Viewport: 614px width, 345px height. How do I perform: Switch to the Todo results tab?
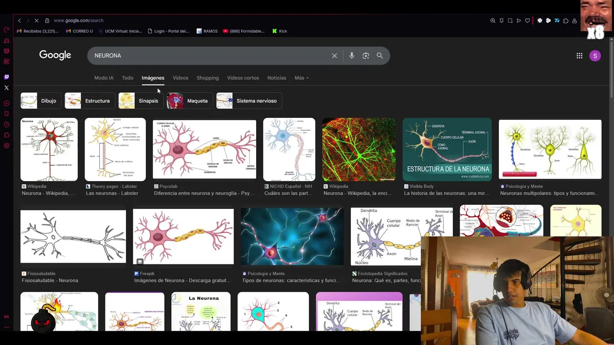128,78
